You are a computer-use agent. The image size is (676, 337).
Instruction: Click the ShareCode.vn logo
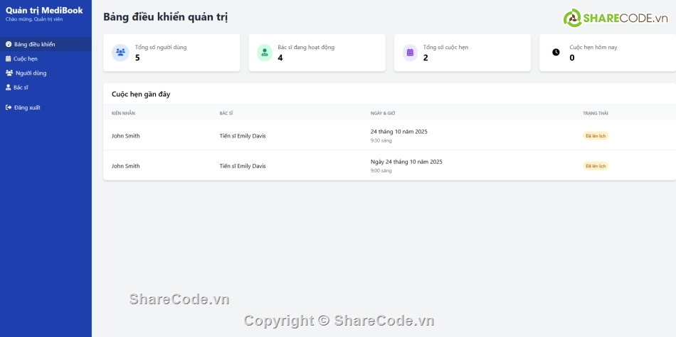click(611, 18)
